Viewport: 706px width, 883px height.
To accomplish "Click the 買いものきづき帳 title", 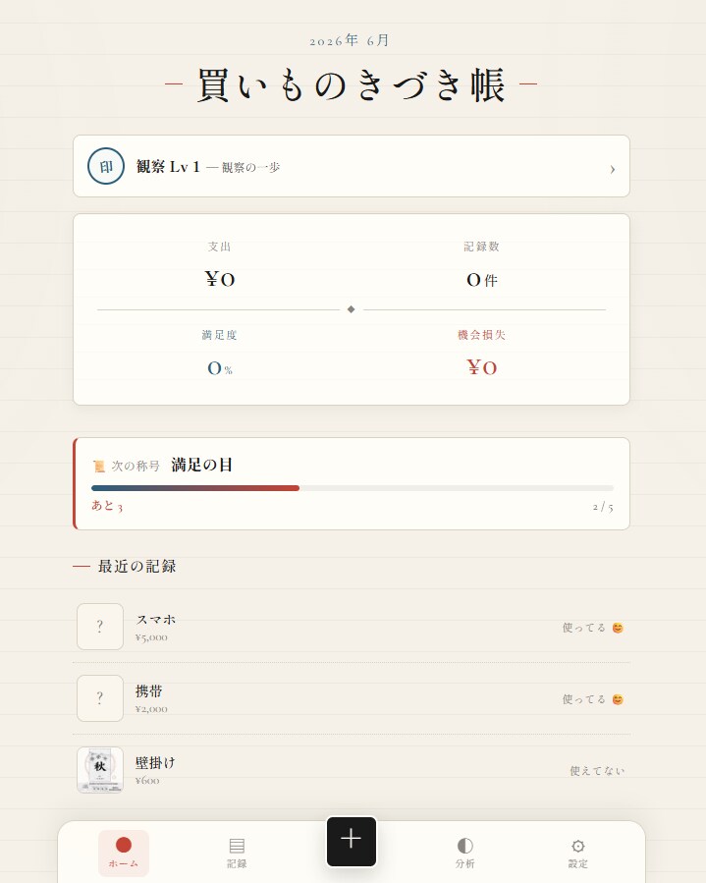I will pos(351,84).
